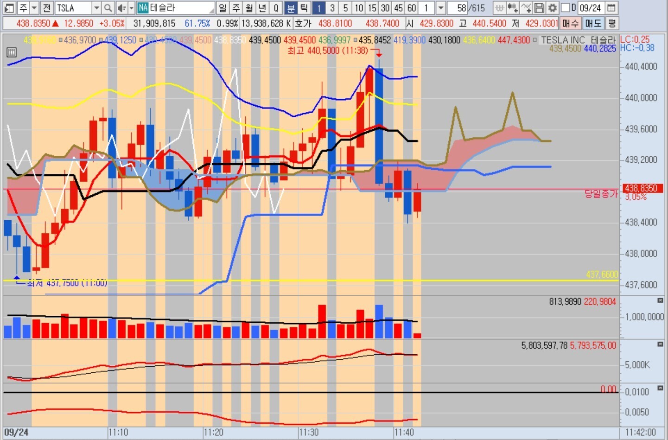Choose the 15-minute interval button
Viewport: 668px width, 440px height.
[372, 8]
